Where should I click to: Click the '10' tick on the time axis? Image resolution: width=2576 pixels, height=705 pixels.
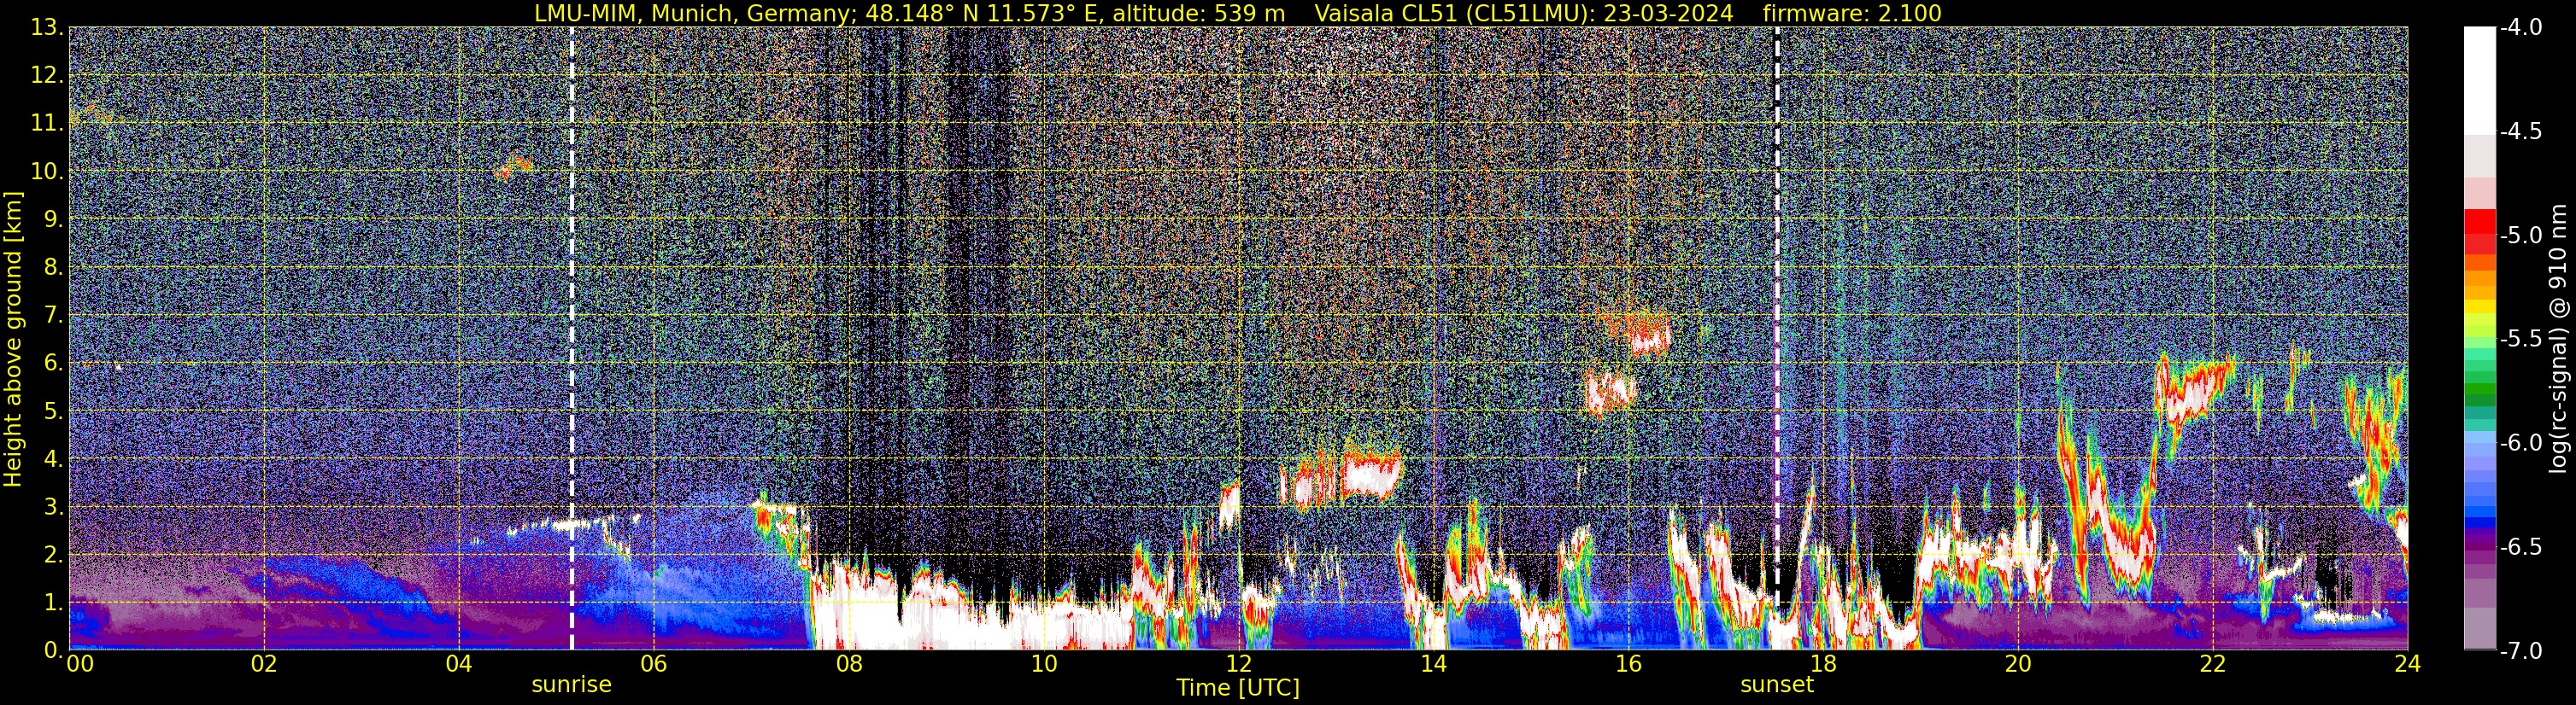[x=1044, y=664]
